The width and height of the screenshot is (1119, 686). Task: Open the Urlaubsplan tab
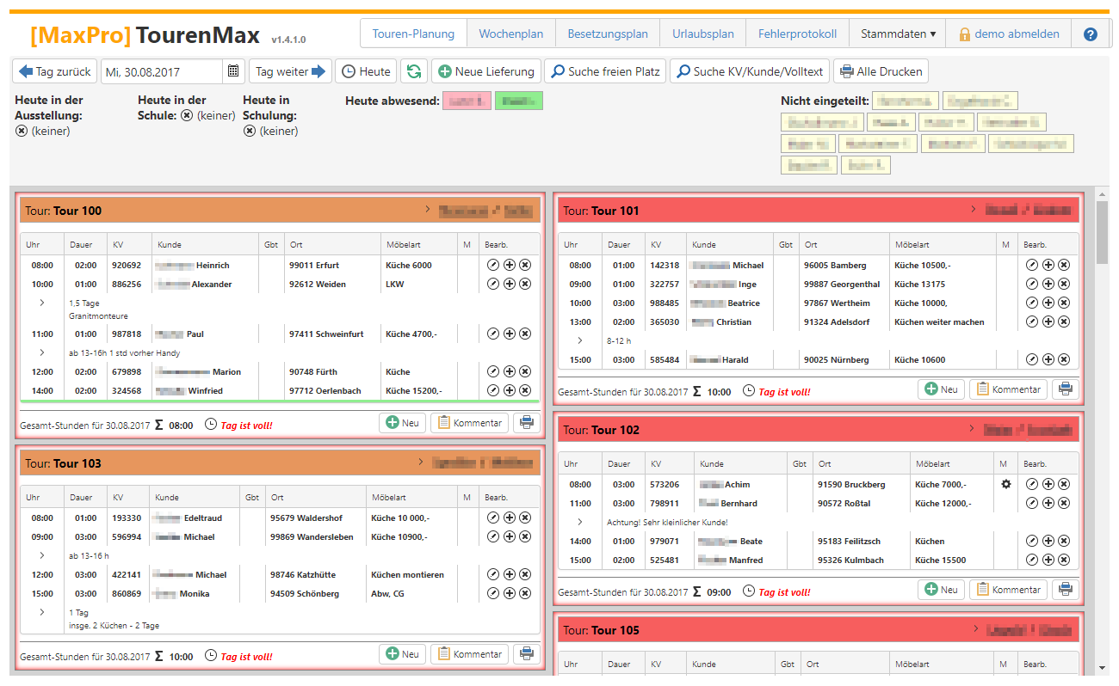pyautogui.click(x=702, y=34)
